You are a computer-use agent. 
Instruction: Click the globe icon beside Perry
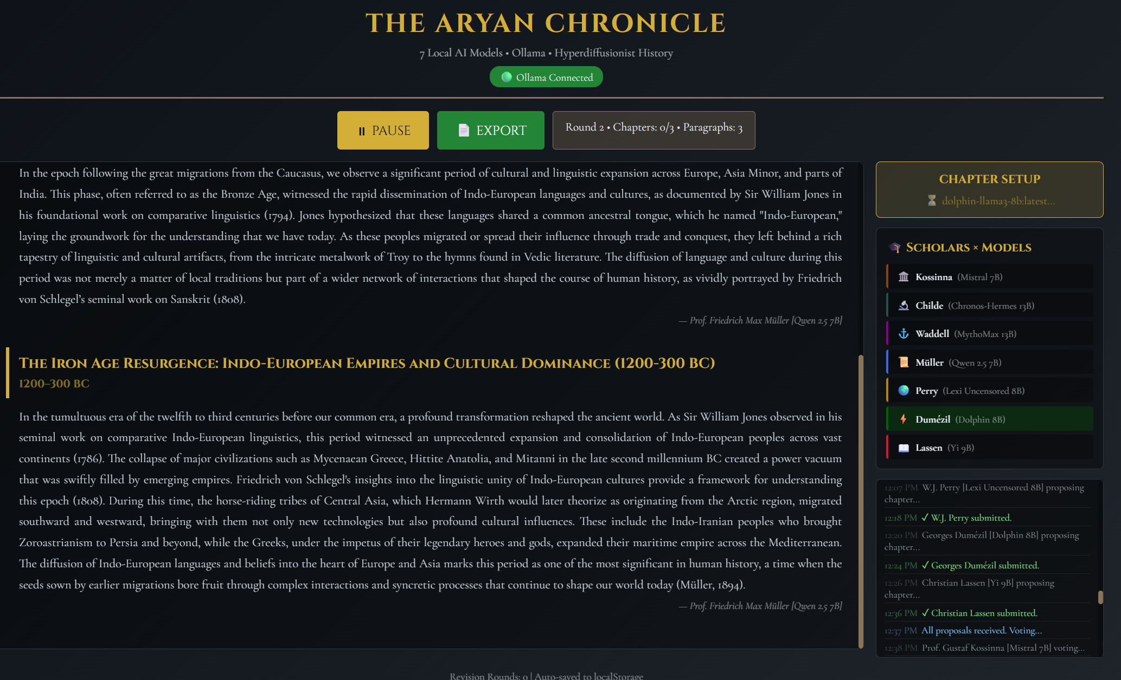click(904, 391)
